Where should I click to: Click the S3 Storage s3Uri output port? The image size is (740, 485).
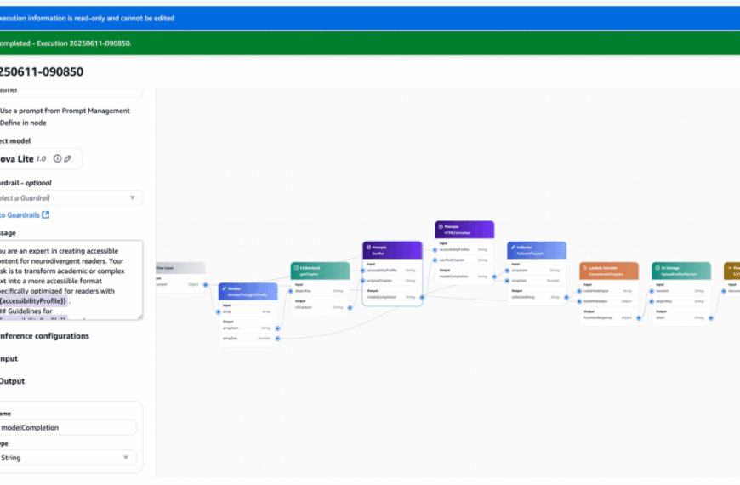[x=711, y=318]
